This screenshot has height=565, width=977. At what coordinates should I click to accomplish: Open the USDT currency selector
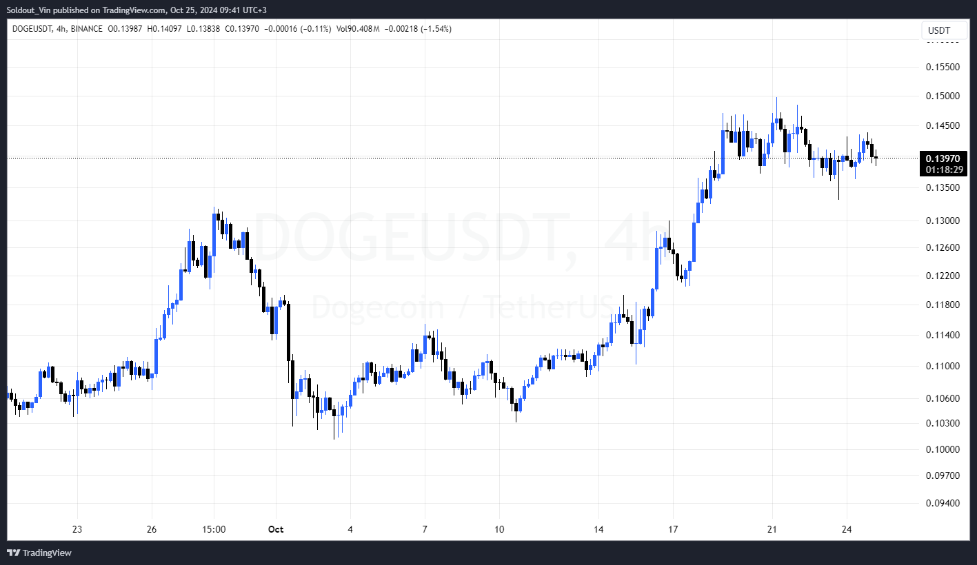coord(938,30)
